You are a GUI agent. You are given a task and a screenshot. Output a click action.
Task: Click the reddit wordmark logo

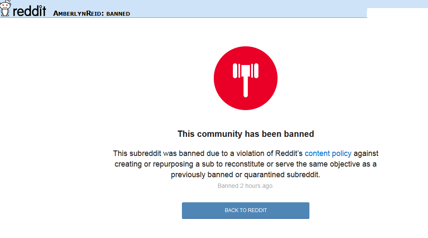pos(29,11)
